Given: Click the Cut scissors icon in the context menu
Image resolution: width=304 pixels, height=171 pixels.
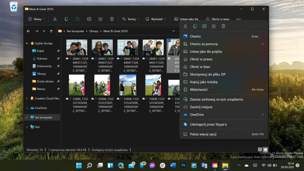Looking at the screenshot, I should coord(185,26).
